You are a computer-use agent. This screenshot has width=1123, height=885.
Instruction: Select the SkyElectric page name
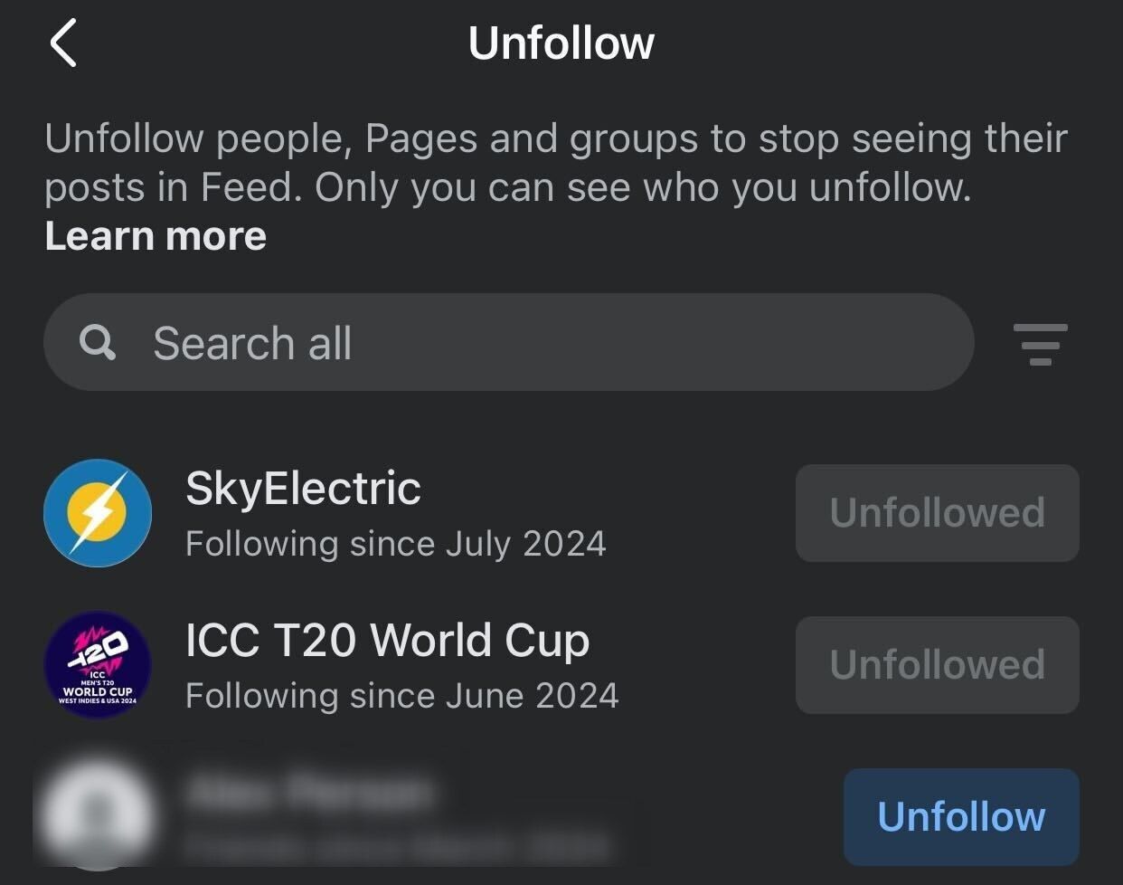(303, 489)
